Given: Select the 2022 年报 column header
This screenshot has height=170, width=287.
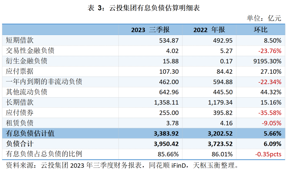Looking at the screenshot, I should [x=209, y=30].
